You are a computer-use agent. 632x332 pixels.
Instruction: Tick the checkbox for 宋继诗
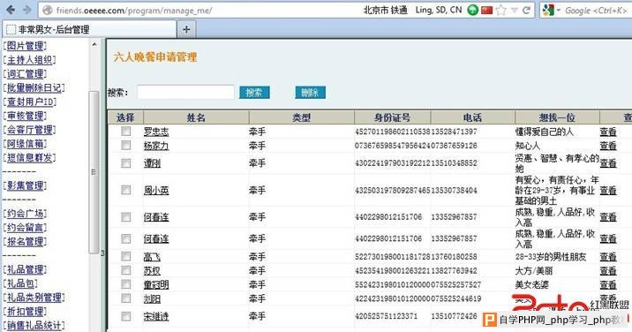[x=125, y=316]
